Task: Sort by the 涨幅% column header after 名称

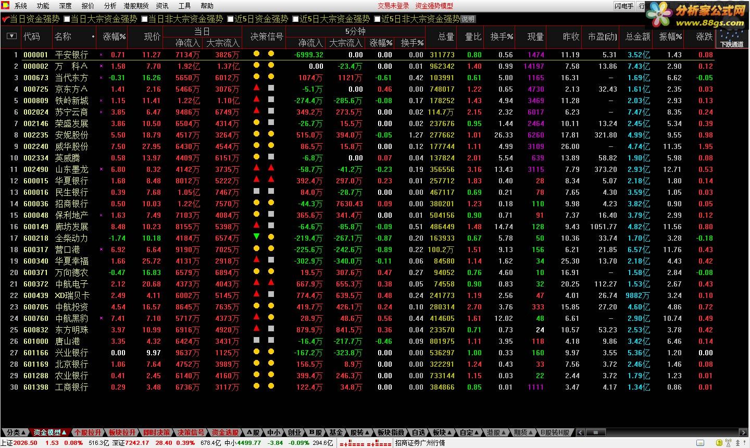Action: point(114,36)
